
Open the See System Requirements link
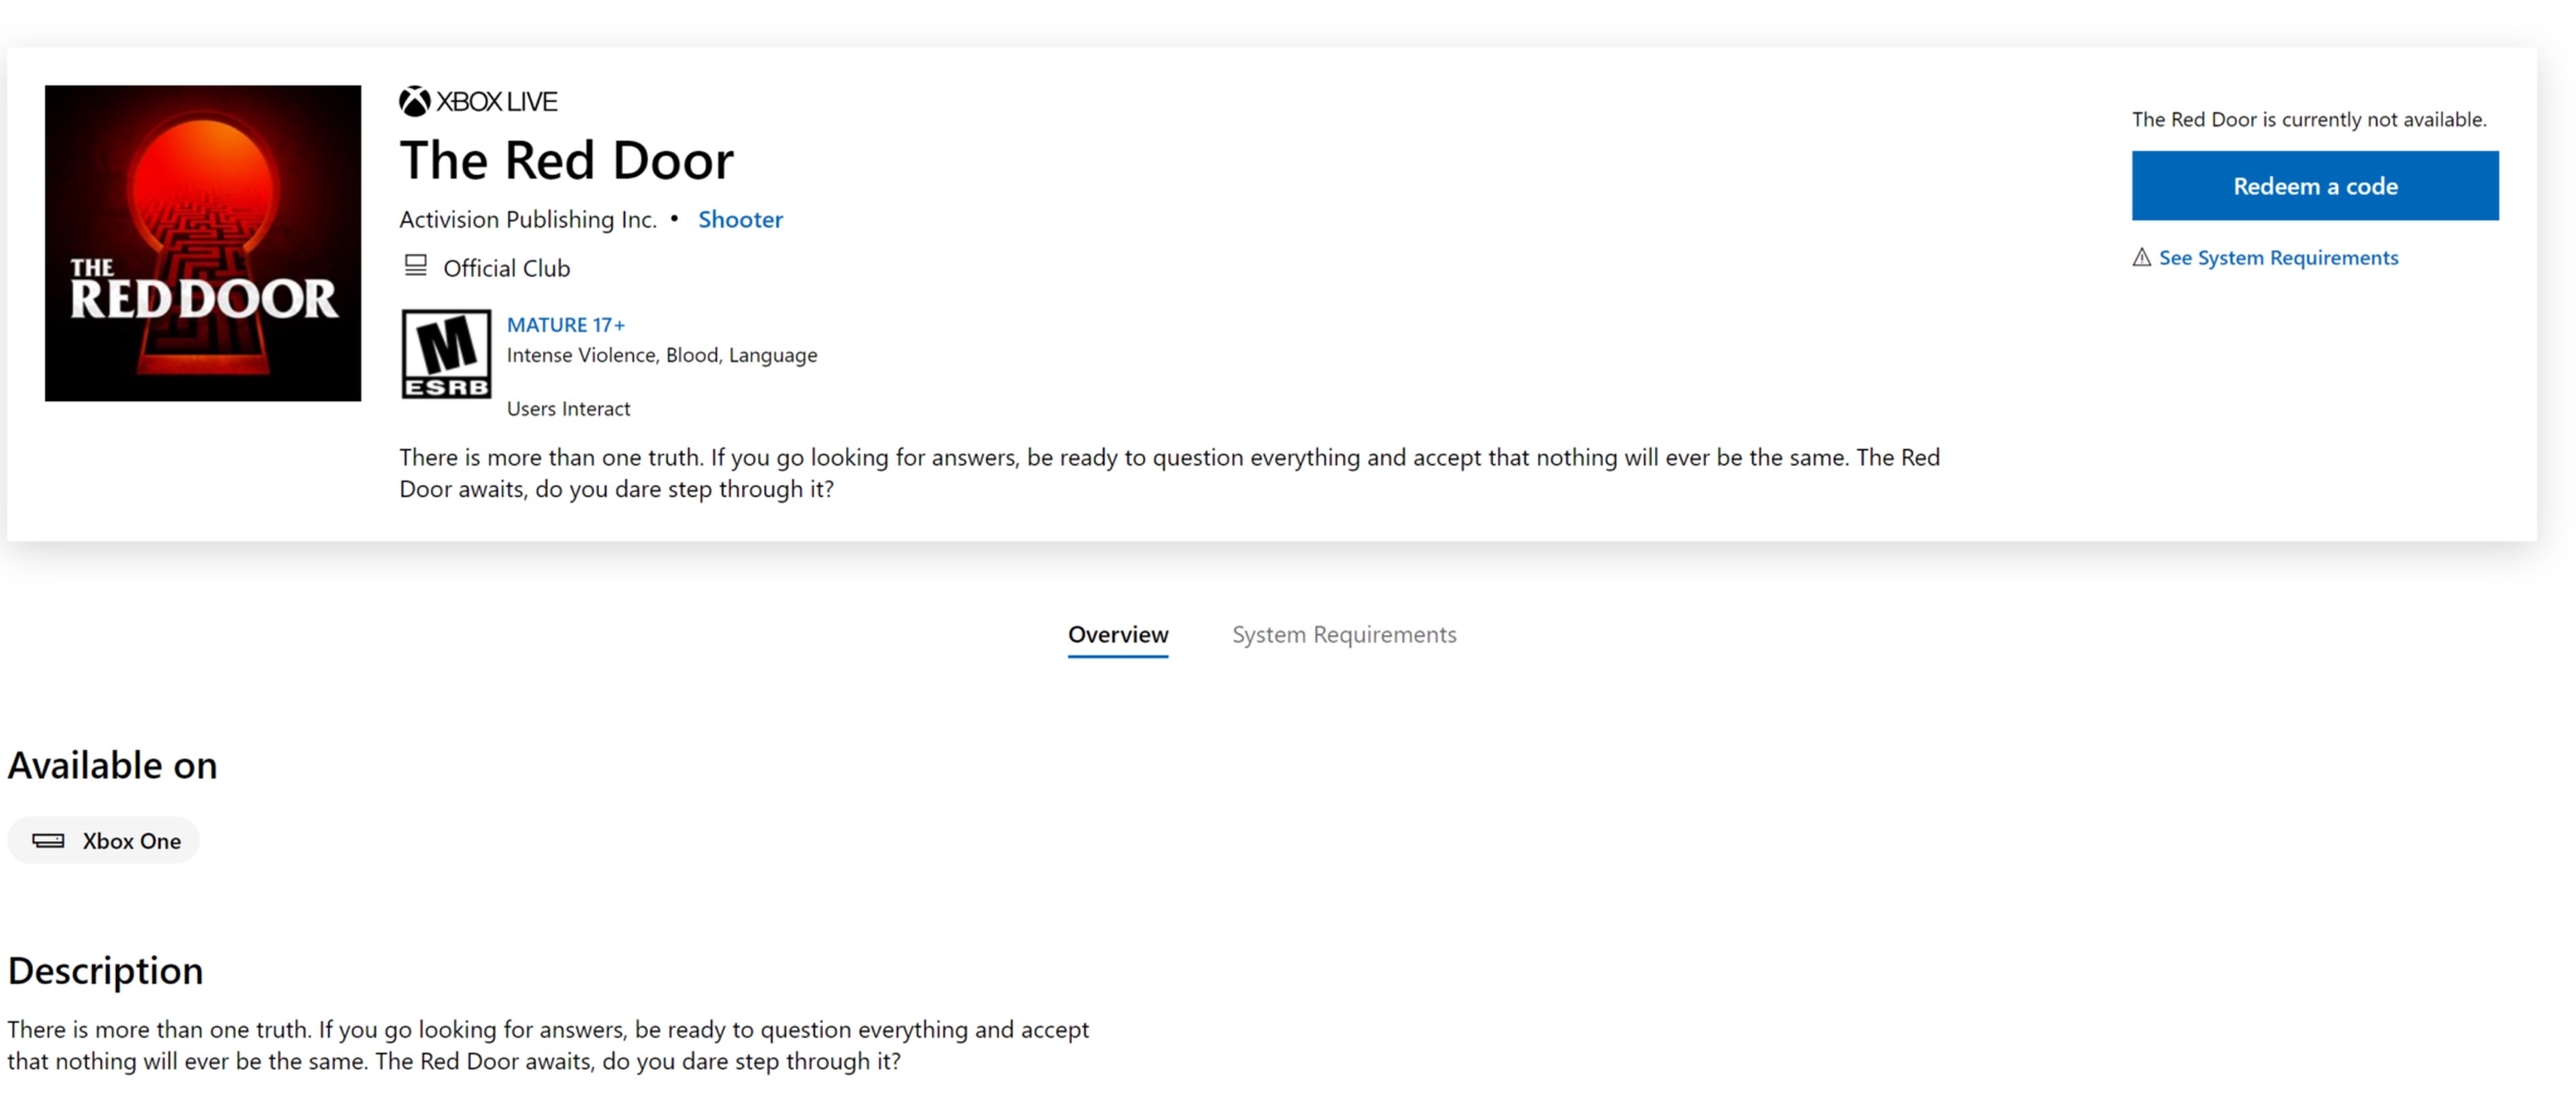(x=2278, y=258)
